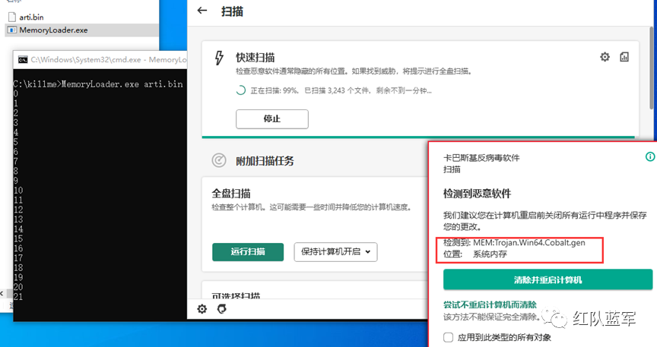Open quick scan report icon
This screenshot has width=657, height=347.
coord(624,57)
